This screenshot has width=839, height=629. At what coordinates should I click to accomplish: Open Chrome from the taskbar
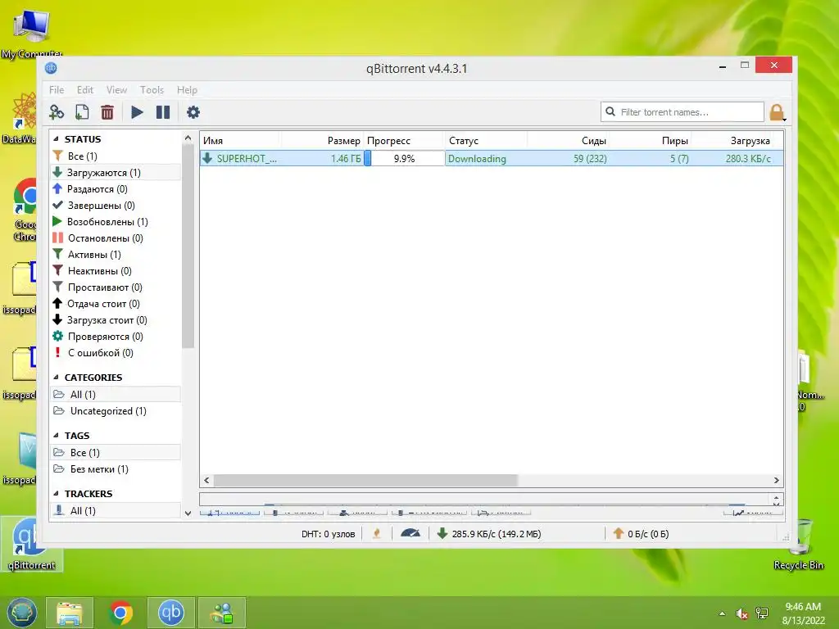point(121,613)
